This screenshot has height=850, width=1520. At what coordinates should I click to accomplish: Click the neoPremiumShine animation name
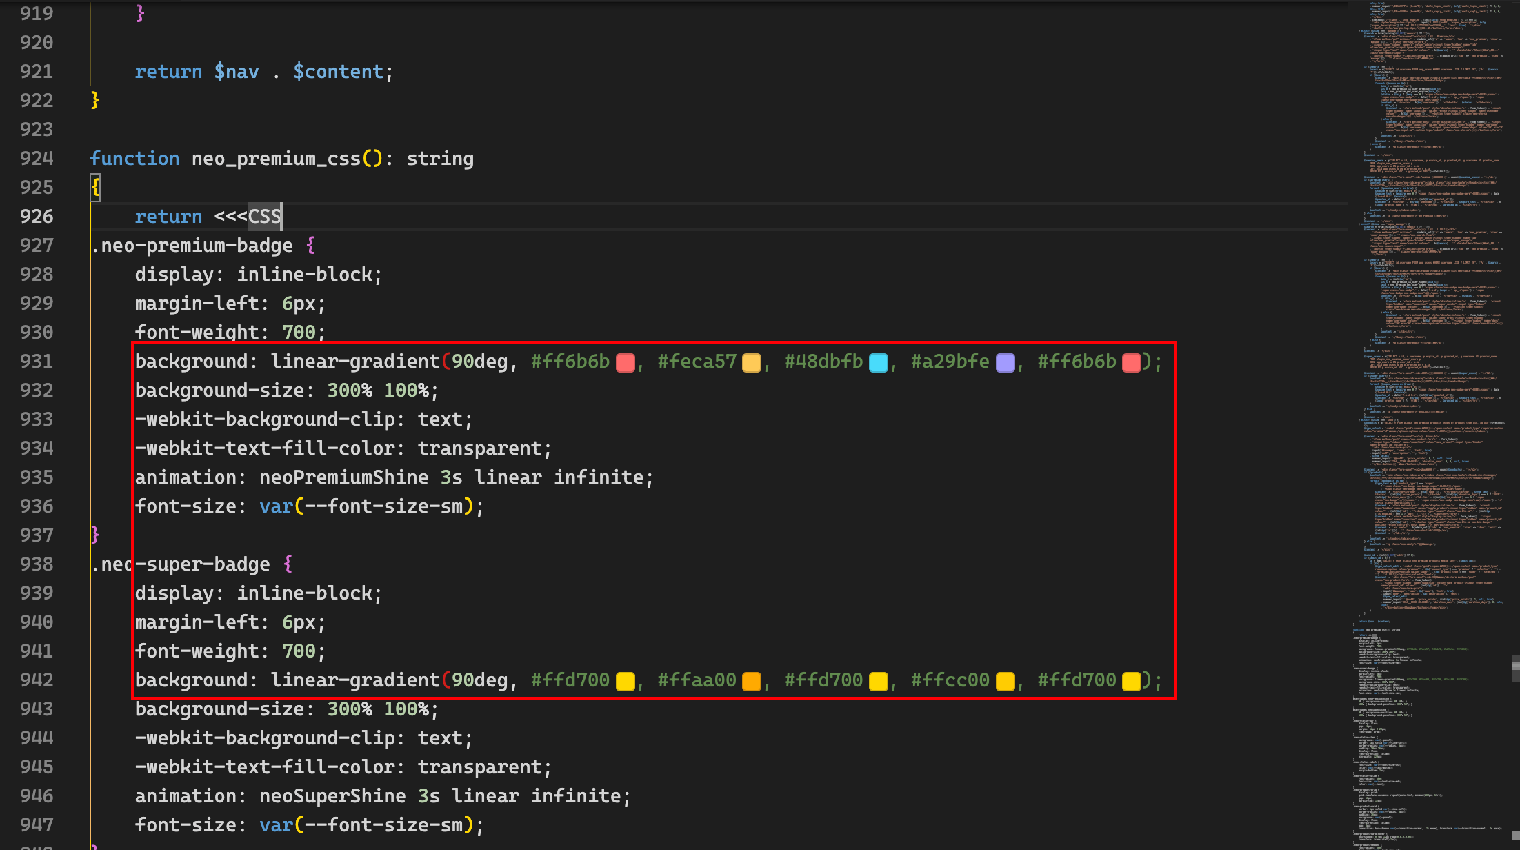pyautogui.click(x=344, y=477)
